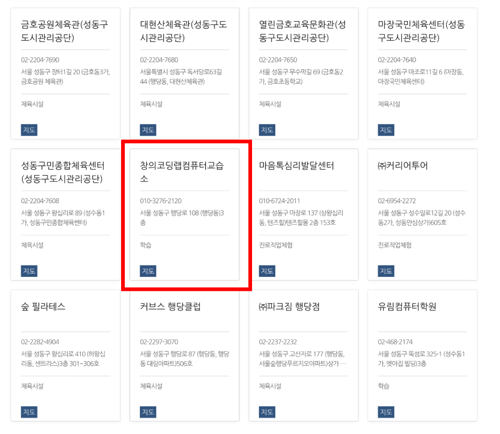Click 체육시설 label on 마장국민체육센터 card
Viewport: 500px width, 434px height.
[389, 104]
